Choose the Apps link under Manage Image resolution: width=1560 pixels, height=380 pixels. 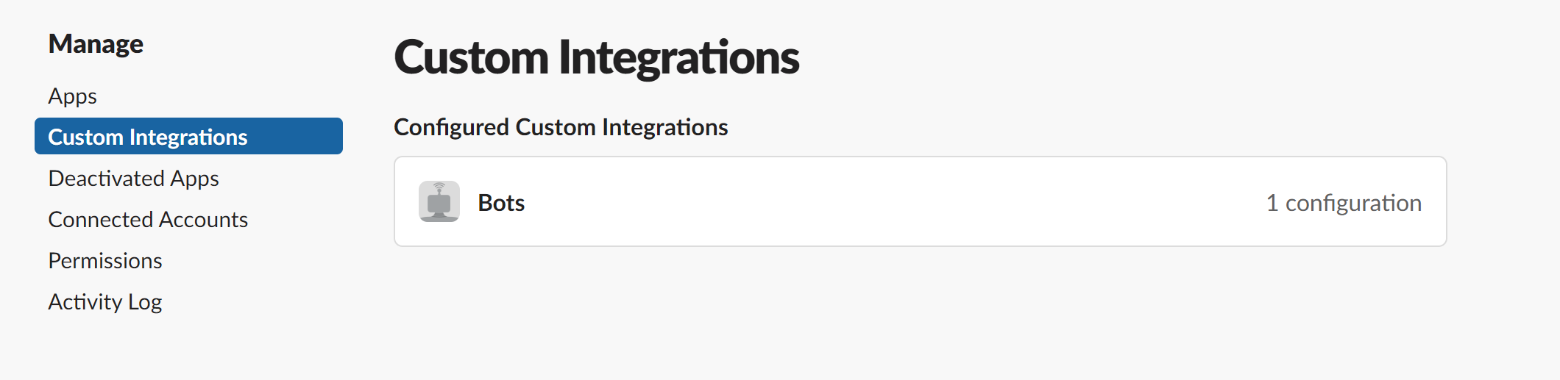tap(72, 96)
